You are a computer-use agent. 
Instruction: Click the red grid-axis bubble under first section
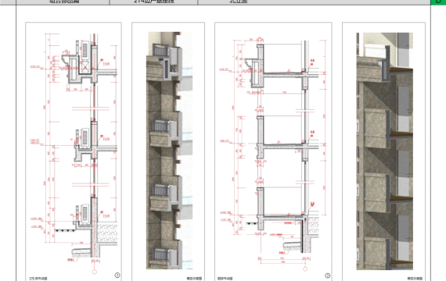[x=95, y=272]
